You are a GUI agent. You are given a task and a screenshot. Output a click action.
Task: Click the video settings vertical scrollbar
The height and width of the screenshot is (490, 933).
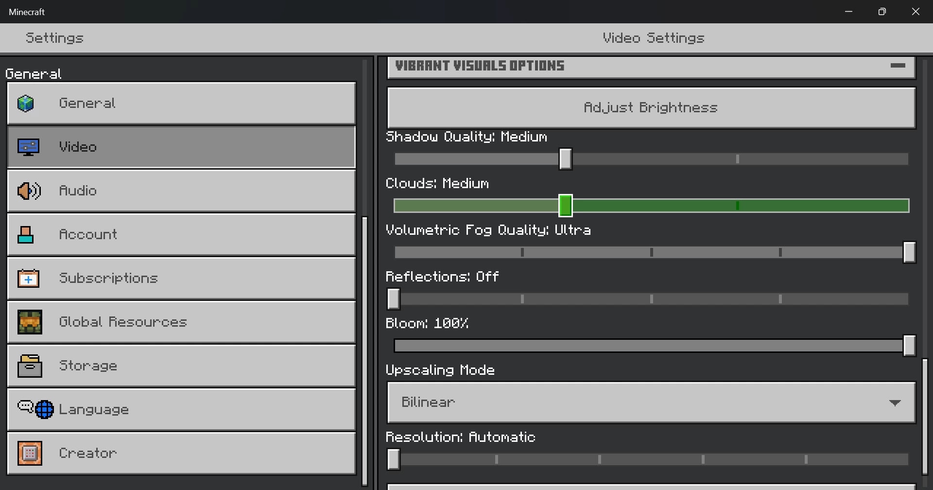(925, 416)
